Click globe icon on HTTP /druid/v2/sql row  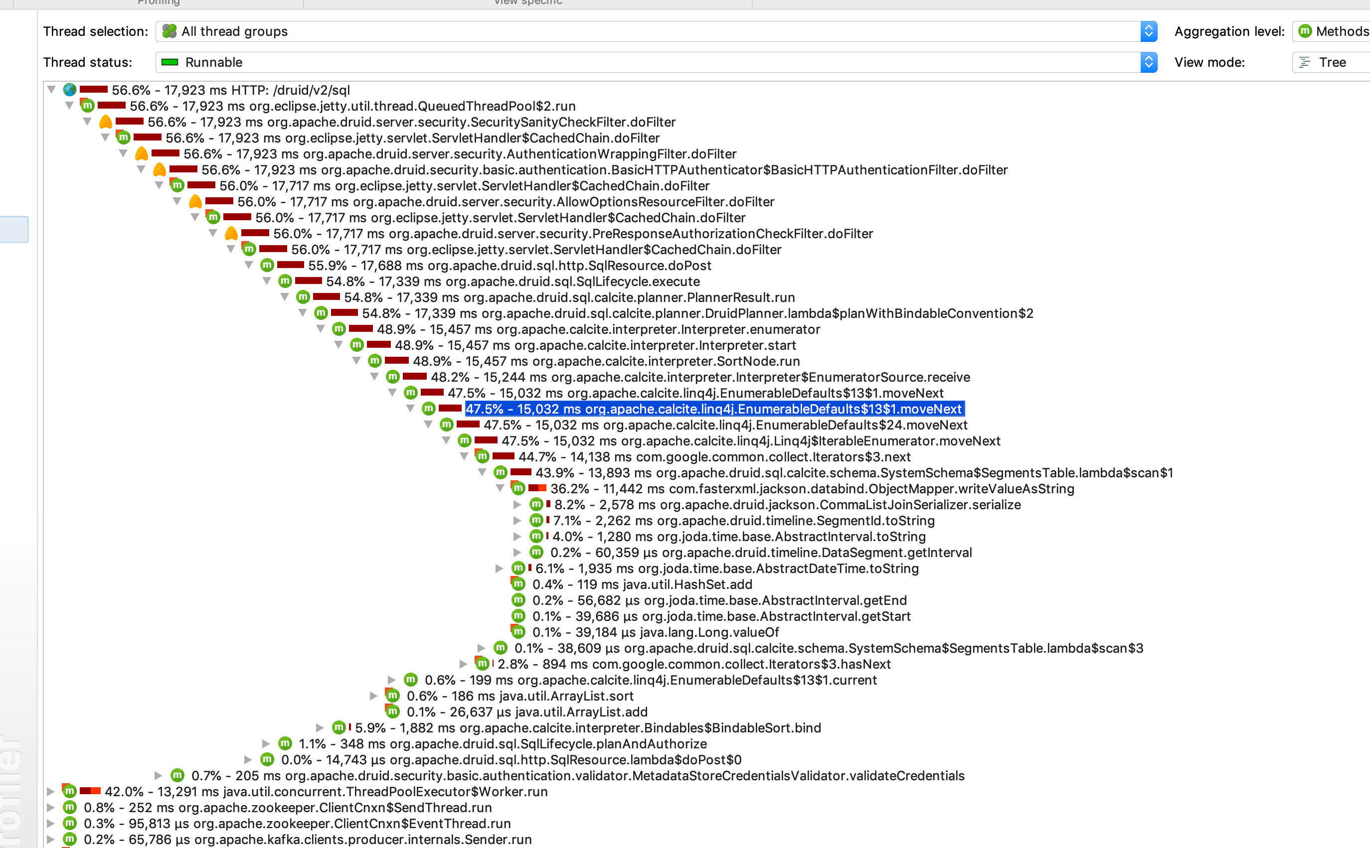point(70,90)
